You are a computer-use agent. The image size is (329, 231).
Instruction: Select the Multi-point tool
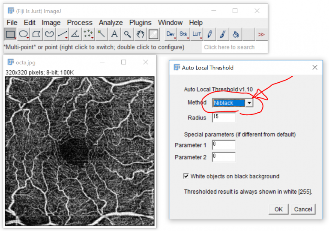[x=88, y=34]
